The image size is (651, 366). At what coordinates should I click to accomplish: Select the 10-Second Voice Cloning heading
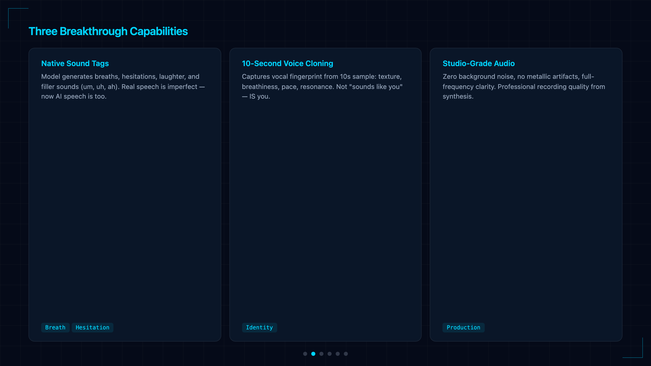coord(287,64)
